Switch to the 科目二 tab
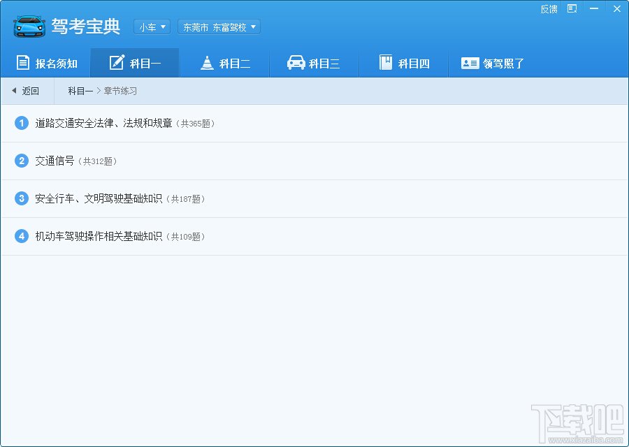The width and height of the screenshot is (629, 447). click(224, 62)
